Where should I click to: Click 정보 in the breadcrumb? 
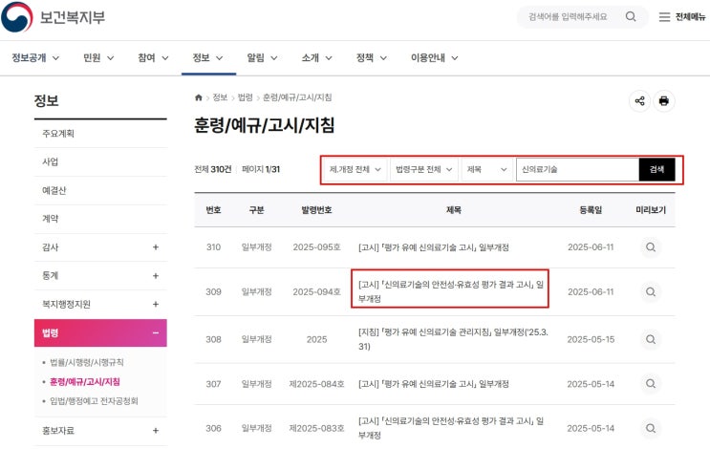[x=220, y=97]
